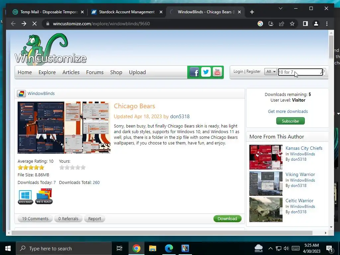The height and width of the screenshot is (255, 340).
Task: Click the green Download button
Action: 227,218
